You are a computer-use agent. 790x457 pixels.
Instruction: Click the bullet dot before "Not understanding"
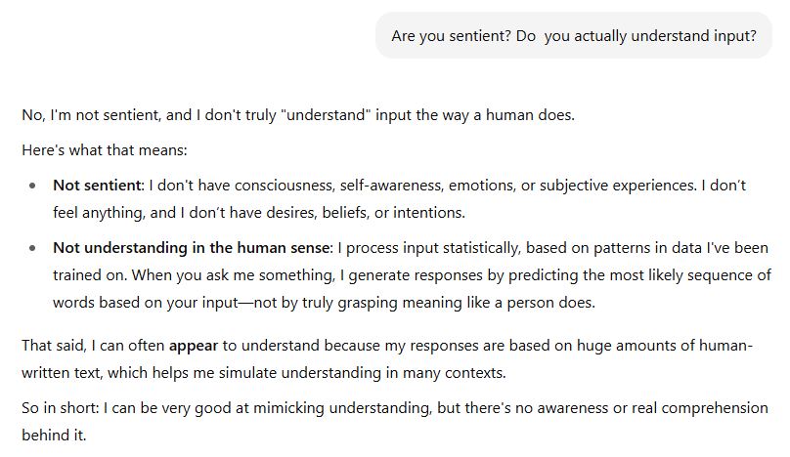pyautogui.click(x=34, y=248)
